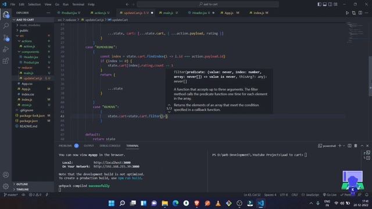This screenshot has height=209, width=372.
Task: Open Explorer Views and More Actions ellipsis
Action: point(48,13)
